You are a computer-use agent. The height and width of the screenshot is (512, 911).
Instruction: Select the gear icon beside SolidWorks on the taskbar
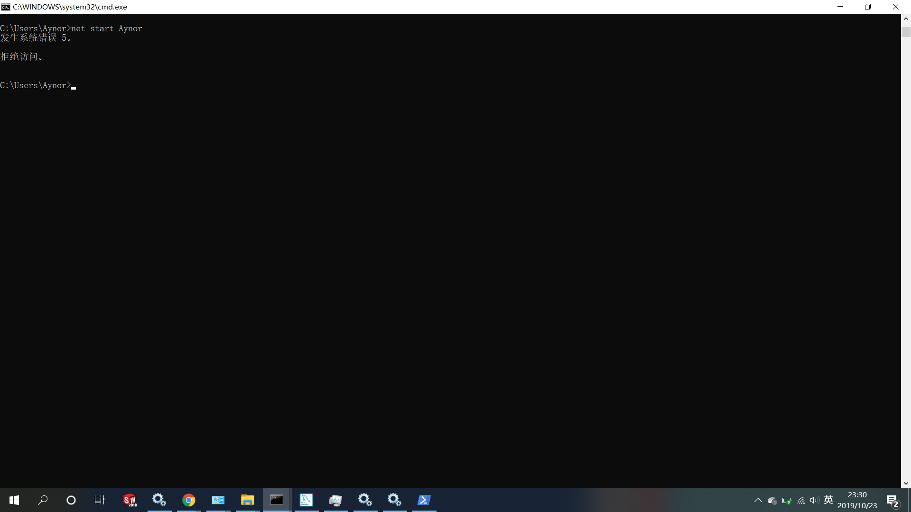[159, 500]
